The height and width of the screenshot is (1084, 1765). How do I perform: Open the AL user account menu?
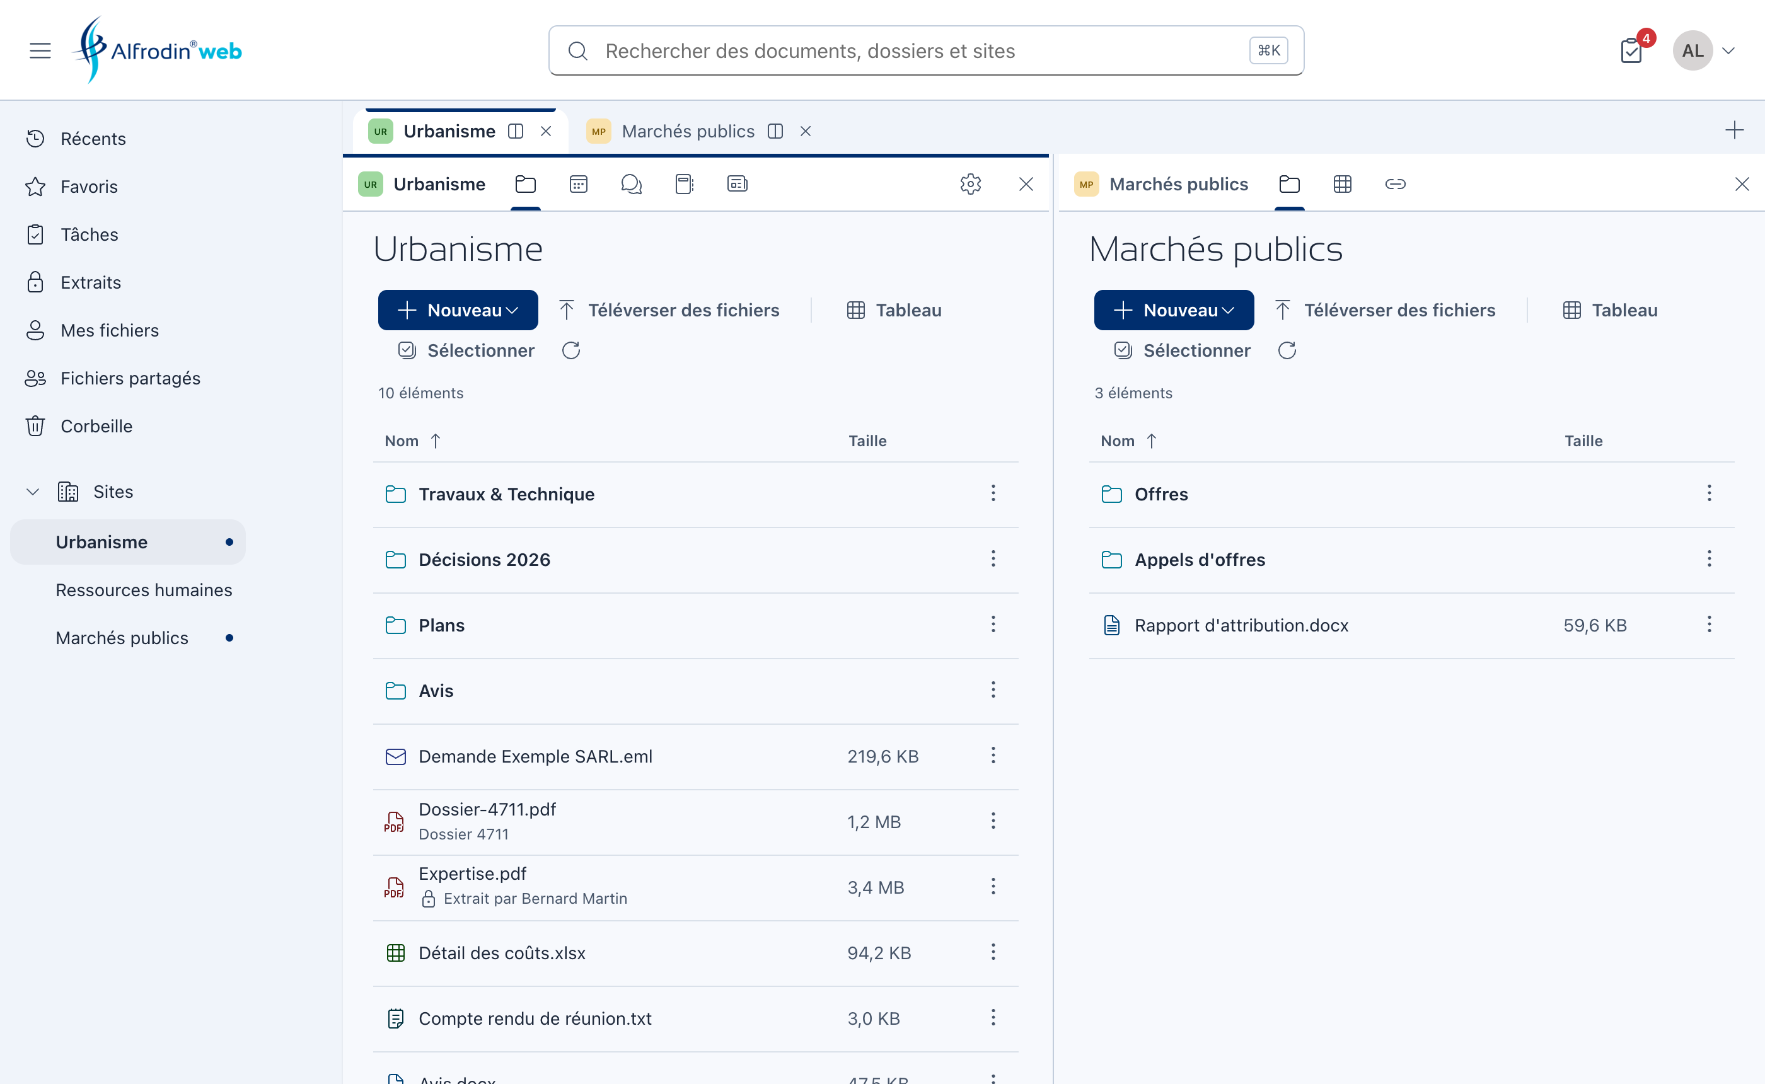tap(1704, 50)
